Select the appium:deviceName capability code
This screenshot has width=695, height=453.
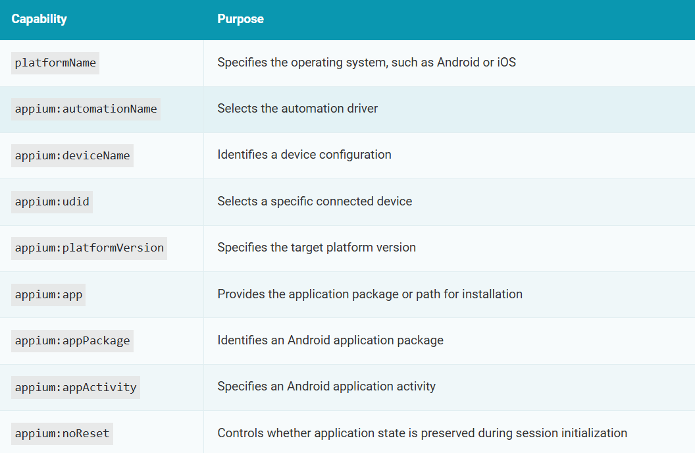[72, 155]
